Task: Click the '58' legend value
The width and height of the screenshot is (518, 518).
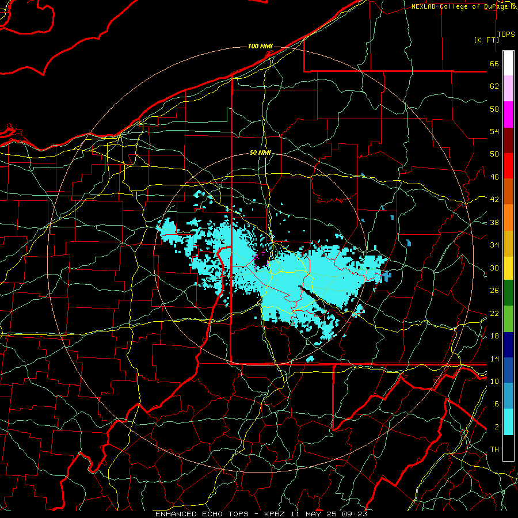Action: [494, 109]
